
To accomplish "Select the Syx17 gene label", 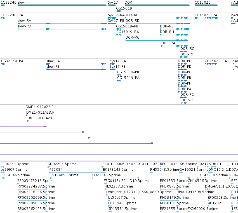I will pyautogui.click(x=113, y=3).
